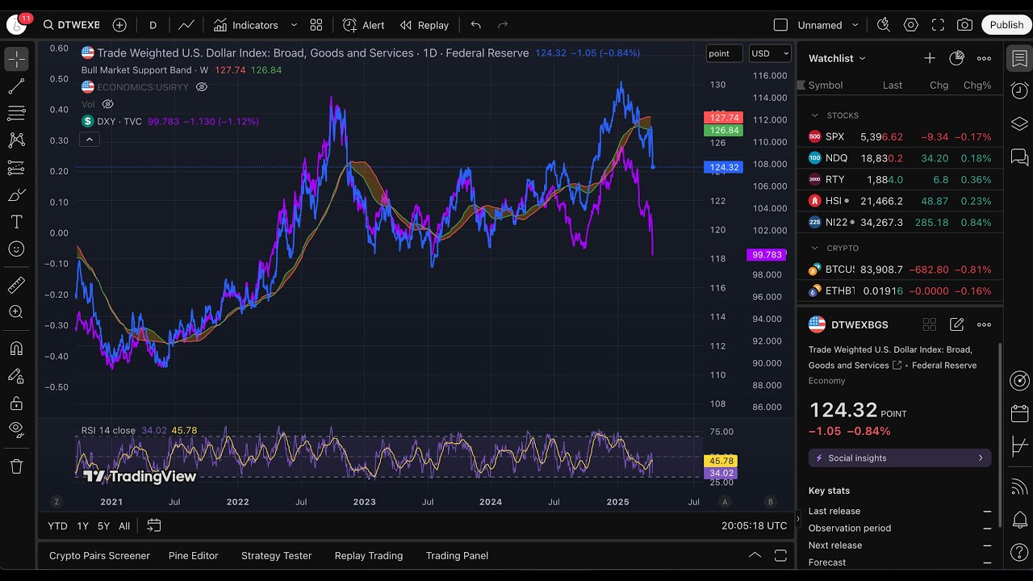Click the DTWEXB symbol search field
The width and height of the screenshot is (1033, 581).
[70, 25]
